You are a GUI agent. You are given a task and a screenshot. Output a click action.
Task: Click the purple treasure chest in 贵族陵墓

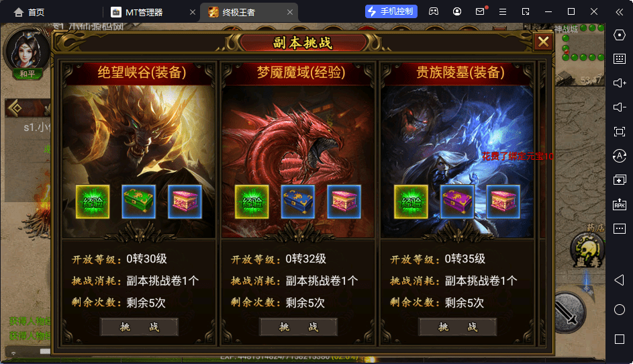click(456, 201)
